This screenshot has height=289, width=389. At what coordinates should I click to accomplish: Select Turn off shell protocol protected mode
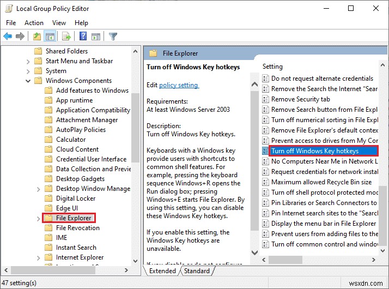(x=325, y=192)
